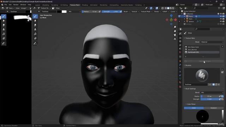Open the Mode Material dropdown
Viewport: 226px width, 127px height.
coord(212,42)
